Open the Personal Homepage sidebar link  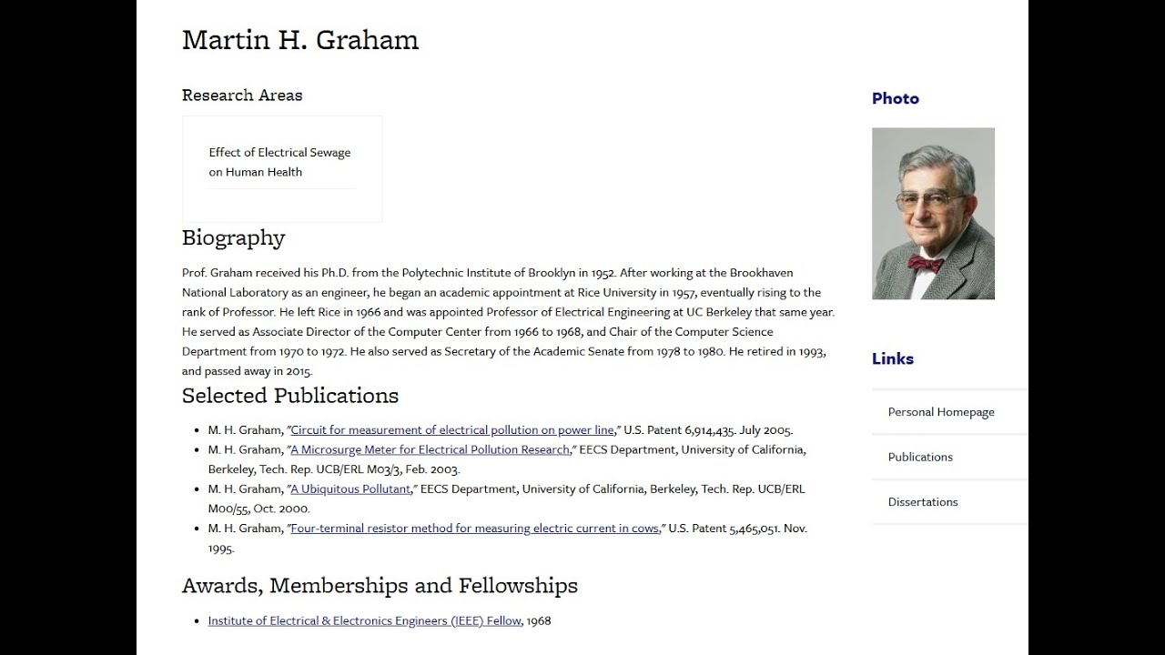[941, 412]
